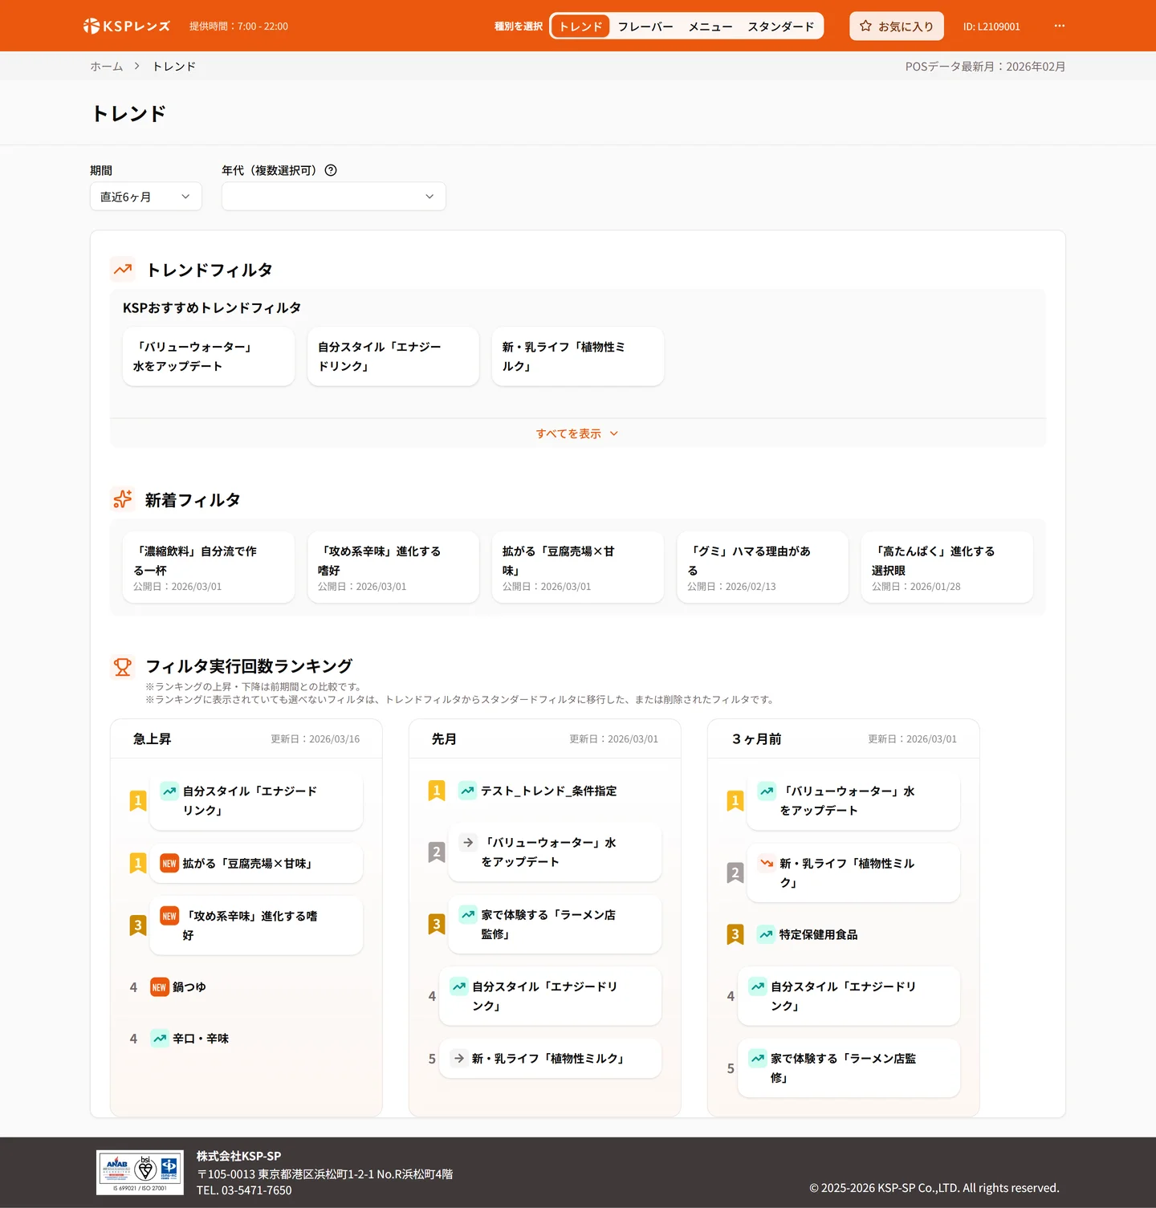
Task: Click the NEW badge beside 鍋つゆ
Action: 159,987
